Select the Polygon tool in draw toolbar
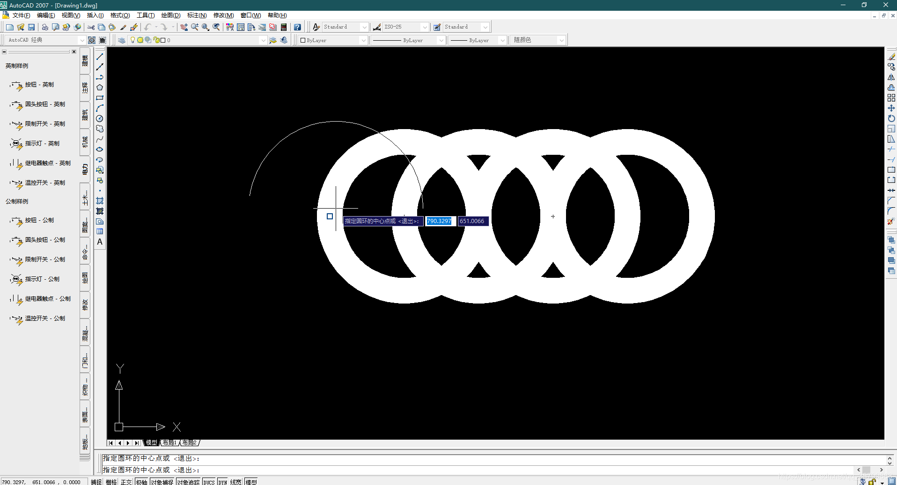Screen dimensions: 897x485 point(100,87)
